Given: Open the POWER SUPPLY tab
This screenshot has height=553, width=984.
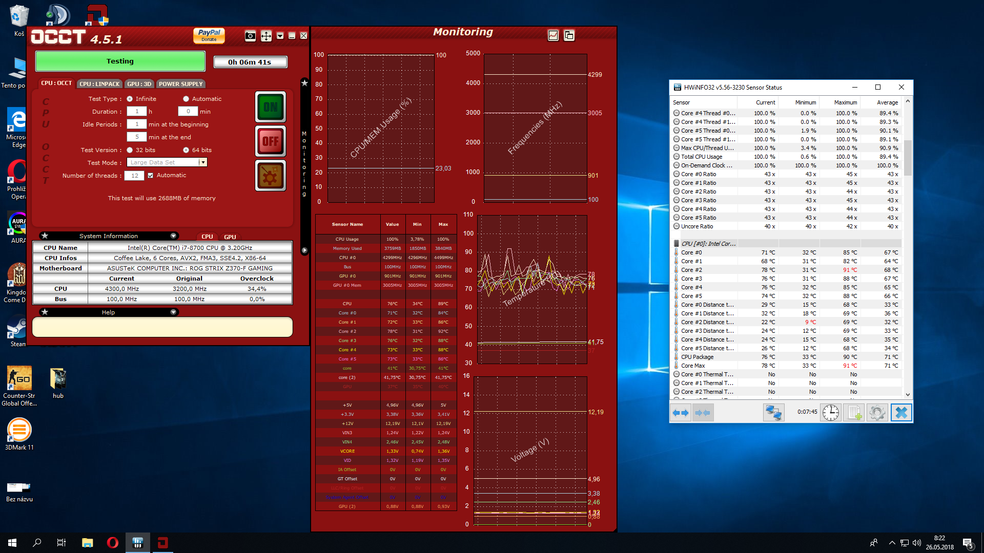Looking at the screenshot, I should [x=180, y=84].
